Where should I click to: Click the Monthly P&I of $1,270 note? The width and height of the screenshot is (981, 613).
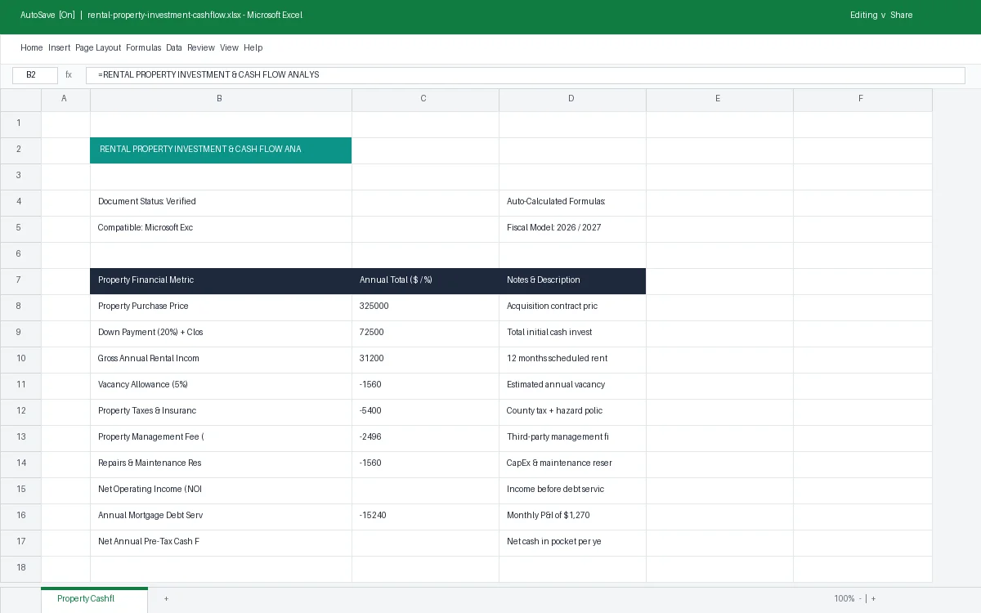(572, 516)
